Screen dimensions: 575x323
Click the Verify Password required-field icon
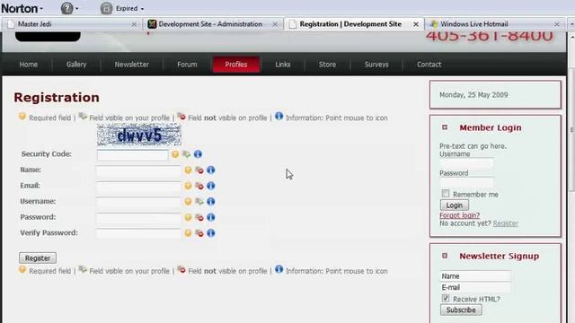[188, 233]
